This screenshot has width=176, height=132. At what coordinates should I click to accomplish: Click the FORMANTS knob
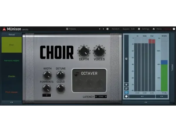[x=47, y=89]
